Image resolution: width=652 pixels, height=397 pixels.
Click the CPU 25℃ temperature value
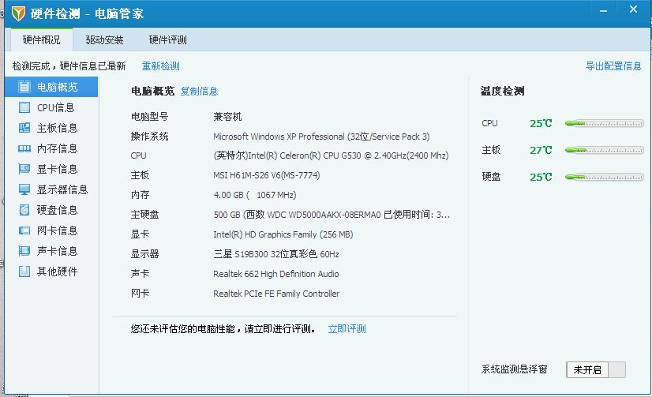(541, 123)
